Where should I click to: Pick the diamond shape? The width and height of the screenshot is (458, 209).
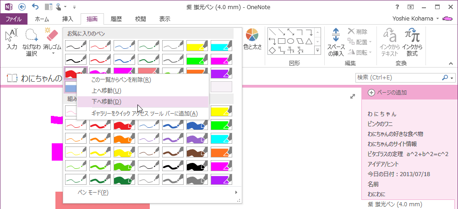[272, 50]
